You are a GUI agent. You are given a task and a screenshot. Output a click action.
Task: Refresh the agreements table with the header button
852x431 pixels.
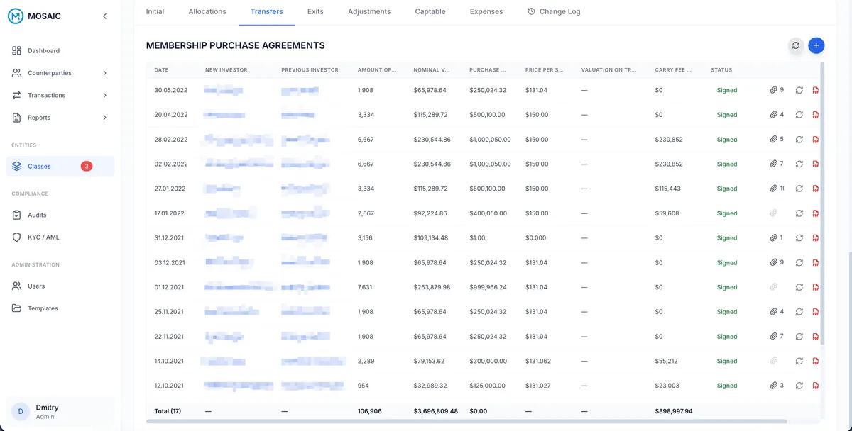coord(796,45)
